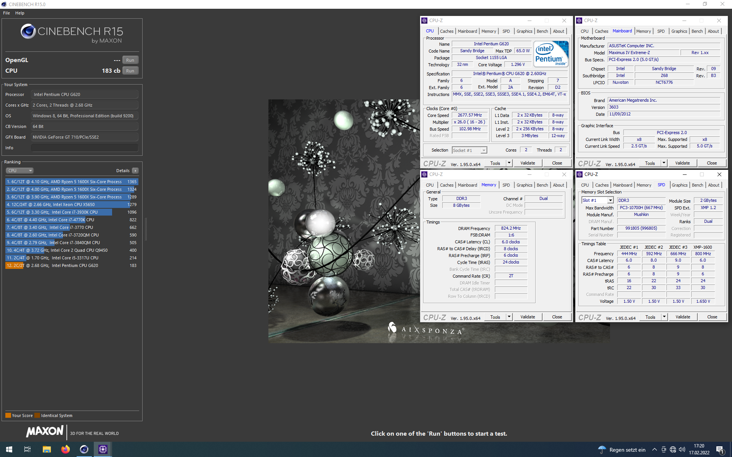Open the Help menu
The image size is (732, 457).
(20, 13)
